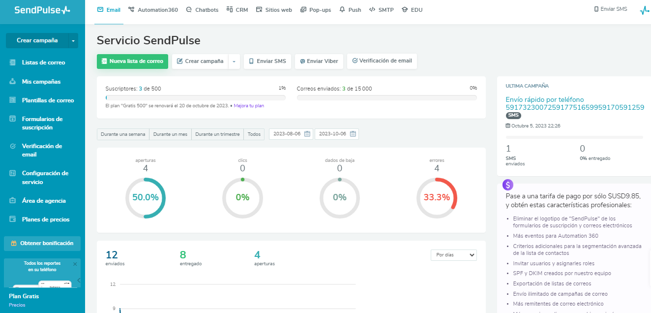The image size is (651, 313).
Task: Click the Verificación de email checkmark sidebar icon
Action: tap(12, 146)
